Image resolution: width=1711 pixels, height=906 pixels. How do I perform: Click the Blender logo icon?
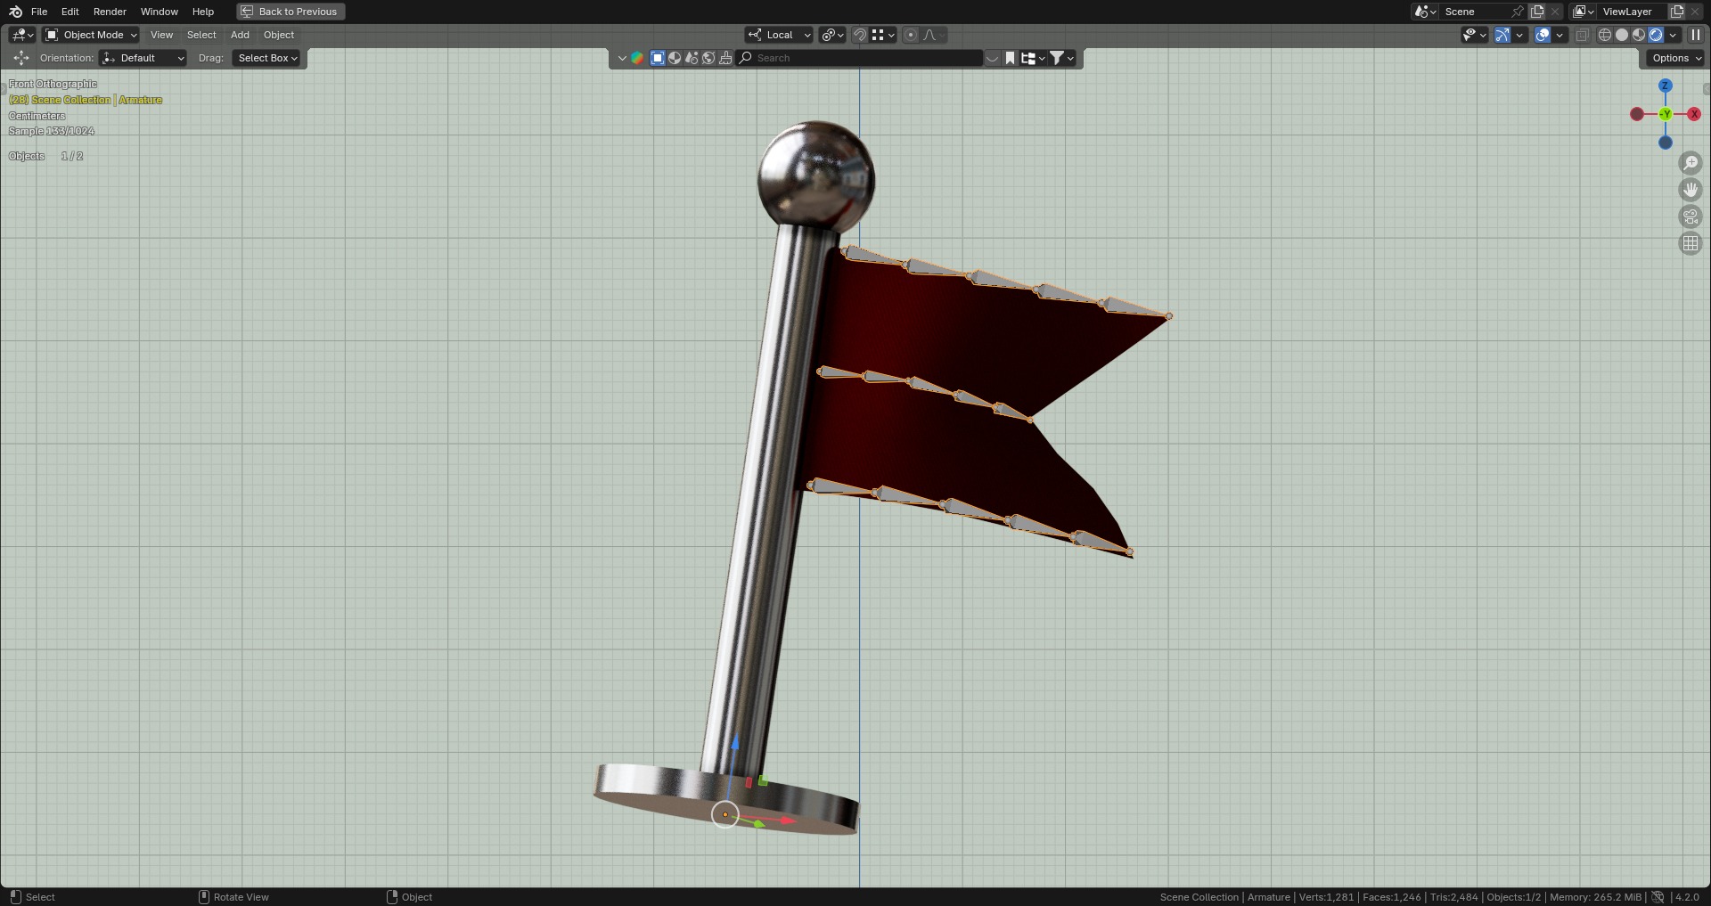[15, 12]
